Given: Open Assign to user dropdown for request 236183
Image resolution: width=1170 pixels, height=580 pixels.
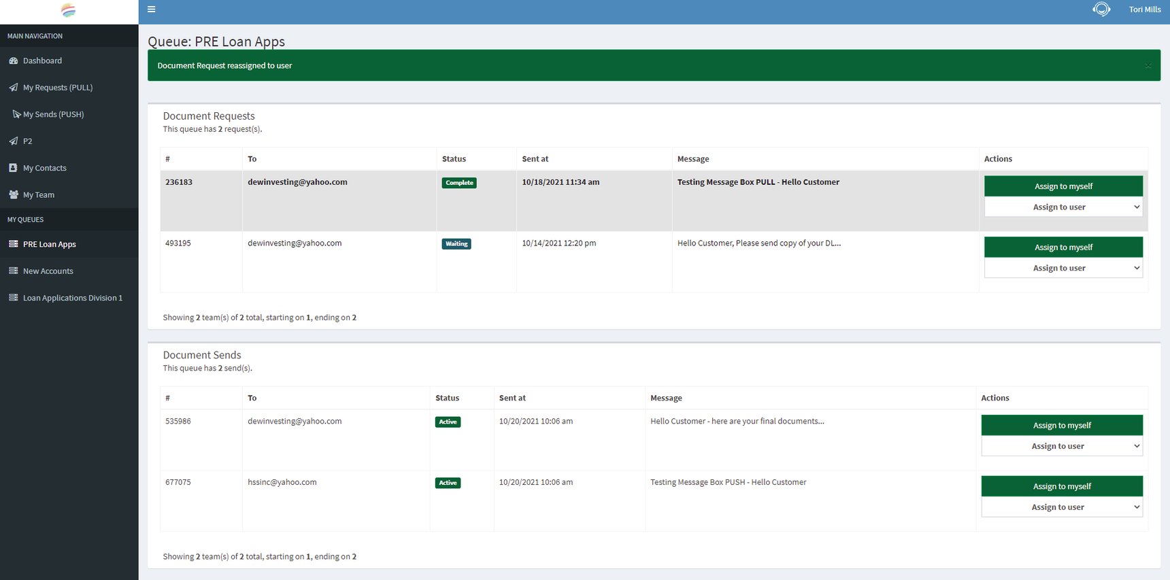Looking at the screenshot, I should pyautogui.click(x=1063, y=207).
